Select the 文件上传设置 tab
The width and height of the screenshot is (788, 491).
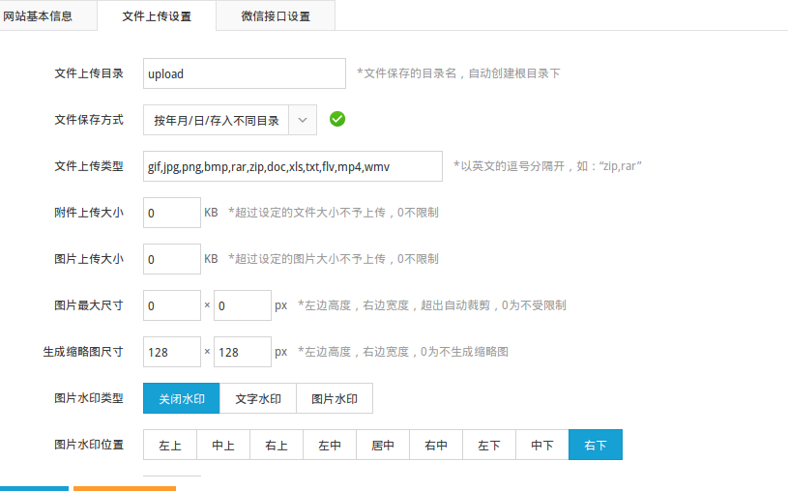coord(157,15)
